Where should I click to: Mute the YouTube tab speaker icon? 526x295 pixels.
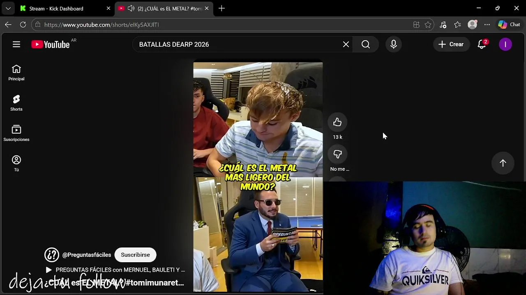pos(131,8)
